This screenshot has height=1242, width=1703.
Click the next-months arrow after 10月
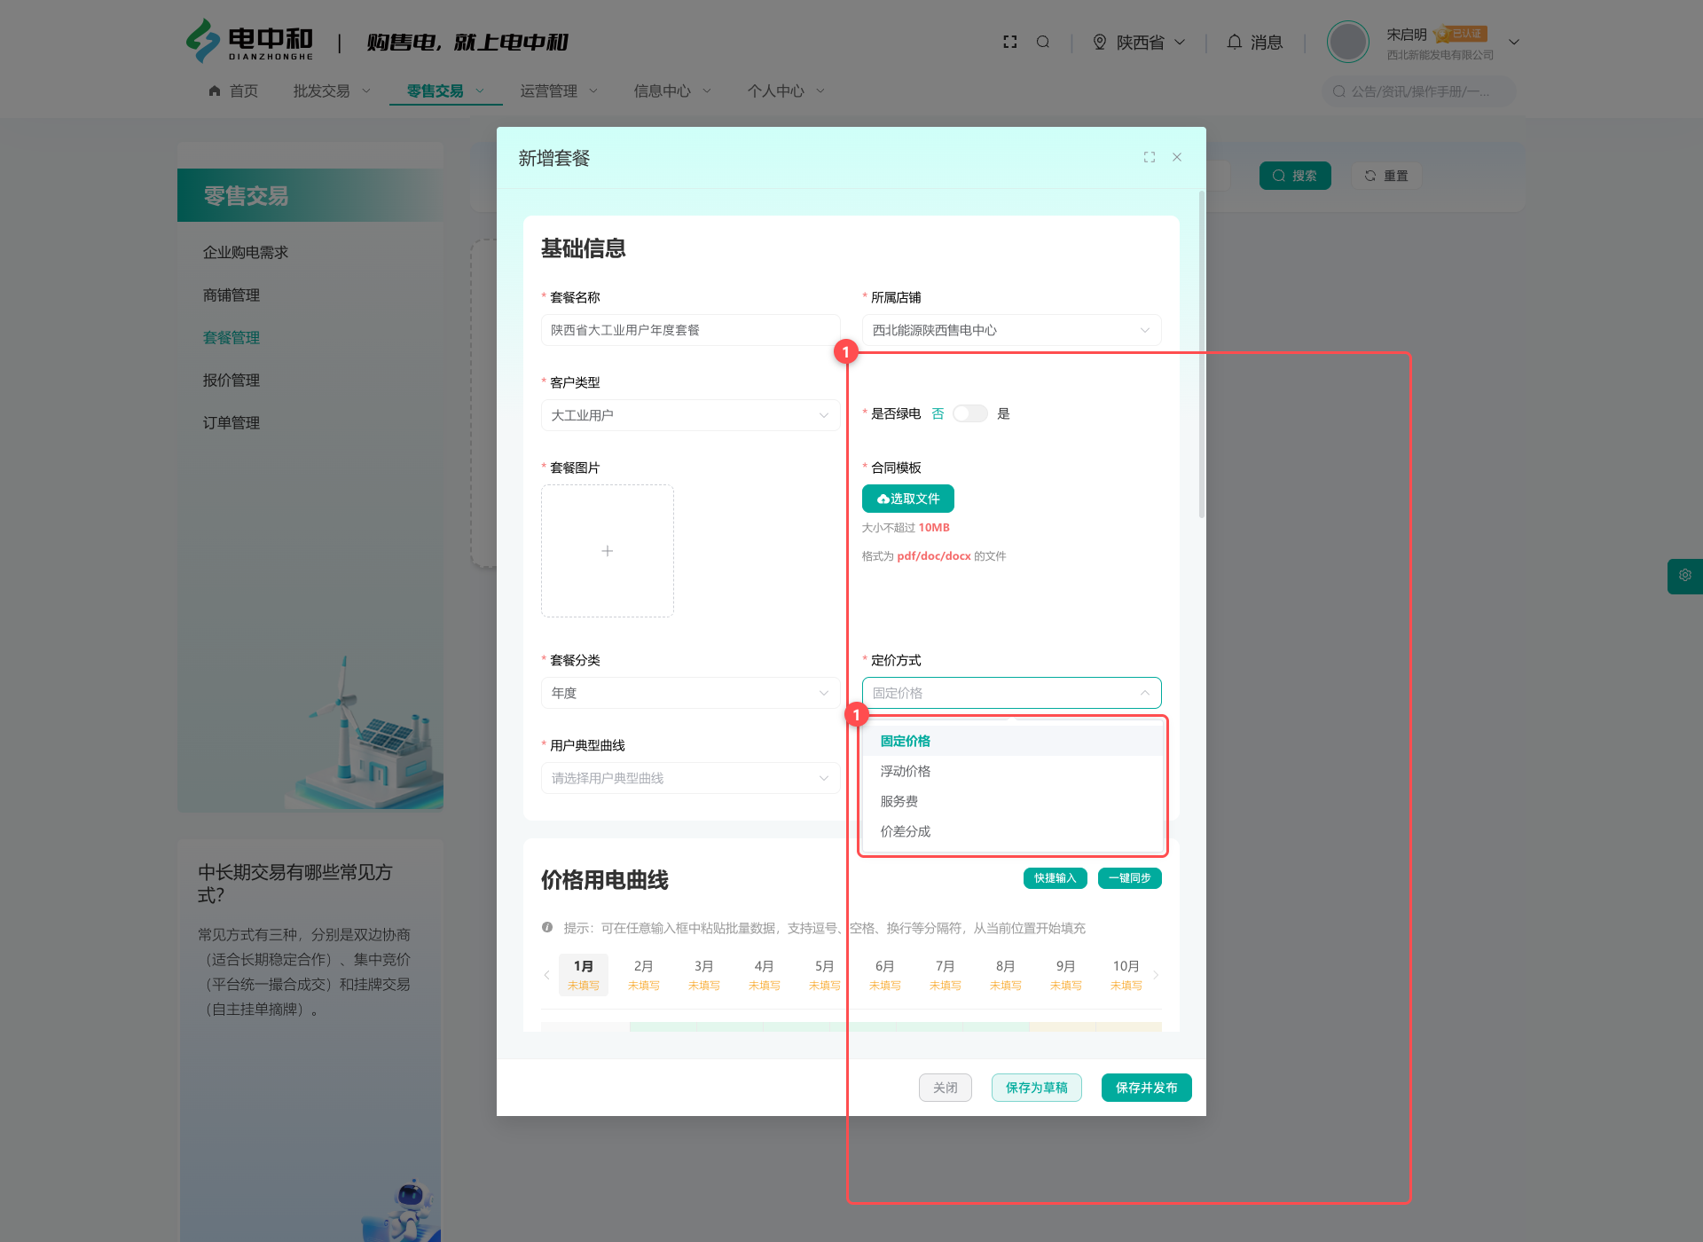click(1156, 975)
